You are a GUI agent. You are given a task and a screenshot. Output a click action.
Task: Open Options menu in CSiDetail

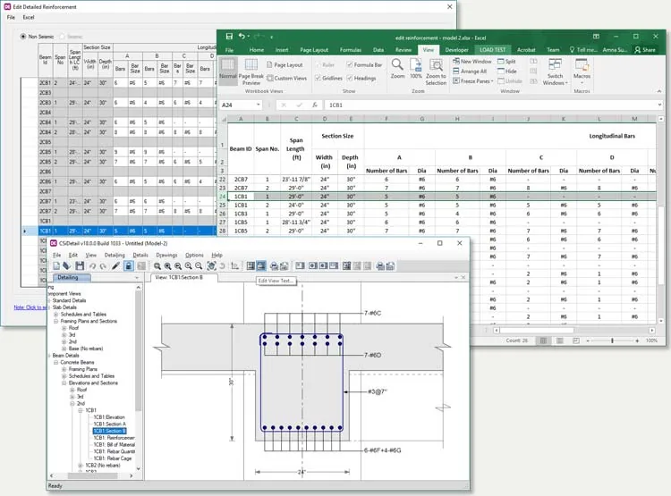194,256
